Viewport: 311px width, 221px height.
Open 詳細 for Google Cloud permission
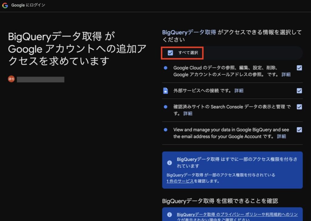point(286,74)
